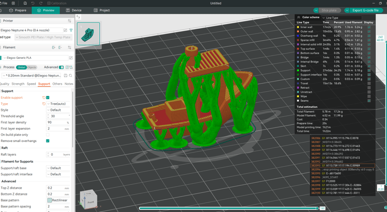Viewport: 387px width, 212px height.
Task: Open the Elegoo Generic PLA filament dropdown
Action: pyautogui.click(x=35, y=58)
